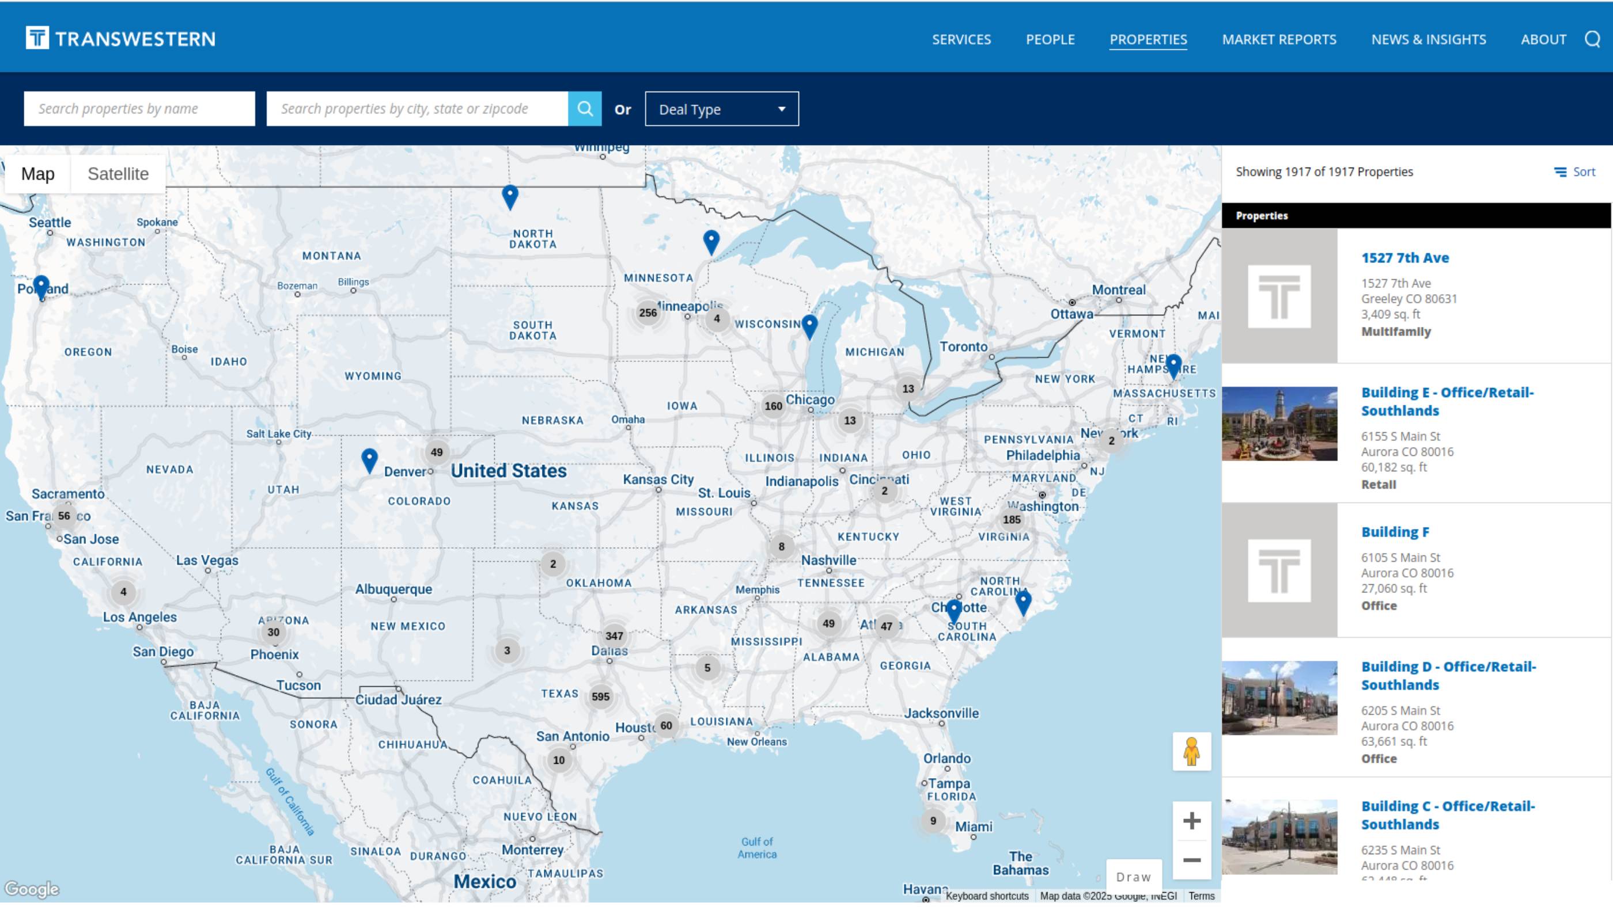The height and width of the screenshot is (910, 1613).
Task: Open map Keyboard shortcuts
Action: click(x=987, y=896)
